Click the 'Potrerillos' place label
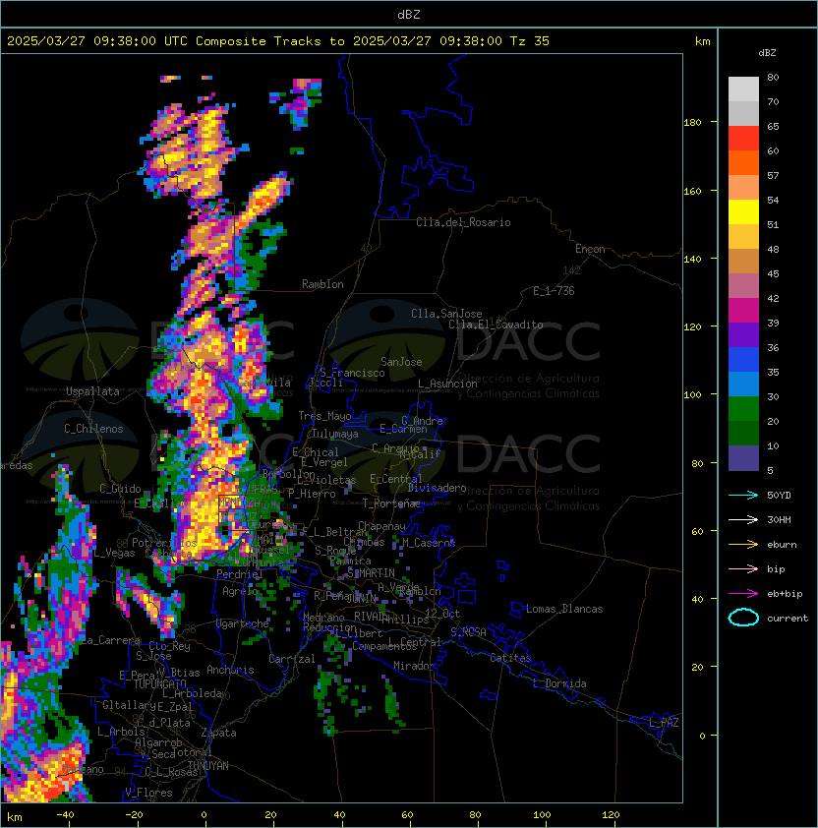Screen dimensions: 818x828 pyautogui.click(x=164, y=543)
